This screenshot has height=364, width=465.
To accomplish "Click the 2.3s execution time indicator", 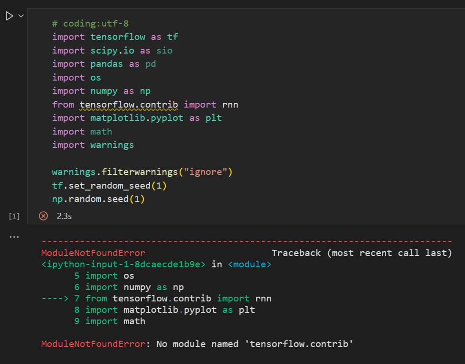I will 64,216.
